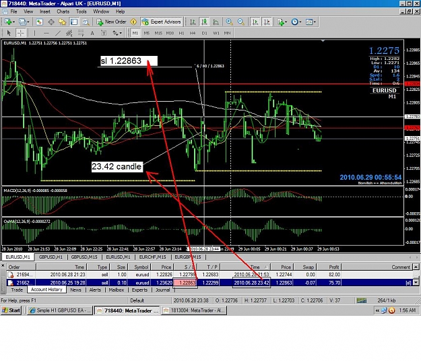The width and height of the screenshot is (421, 361).
Task: Toggle Chart Shift
Action: click(267, 22)
